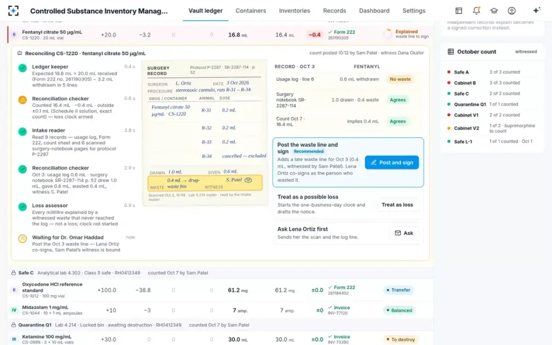Click the October count table icon
552x345 pixels.
451,52
